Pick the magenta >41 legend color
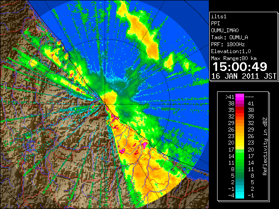279x209 pixels. point(240,97)
